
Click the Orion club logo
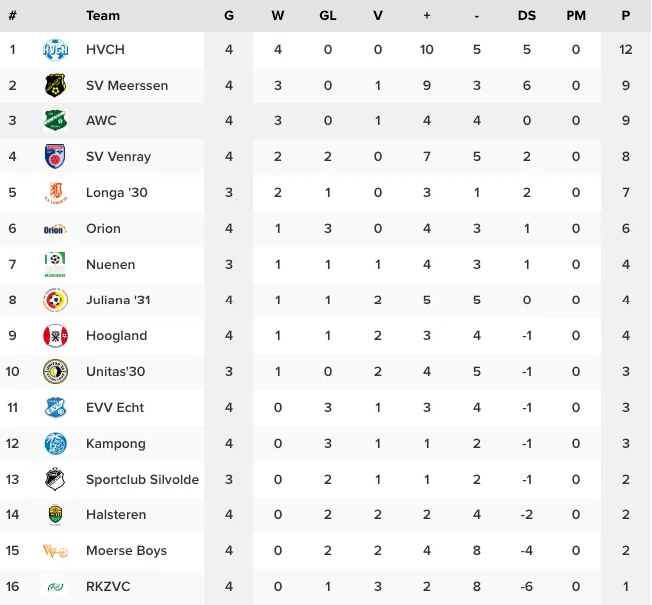55,229
